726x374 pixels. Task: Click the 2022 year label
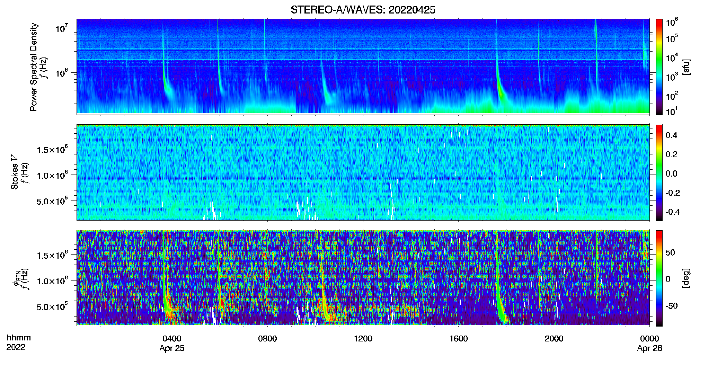(16, 347)
